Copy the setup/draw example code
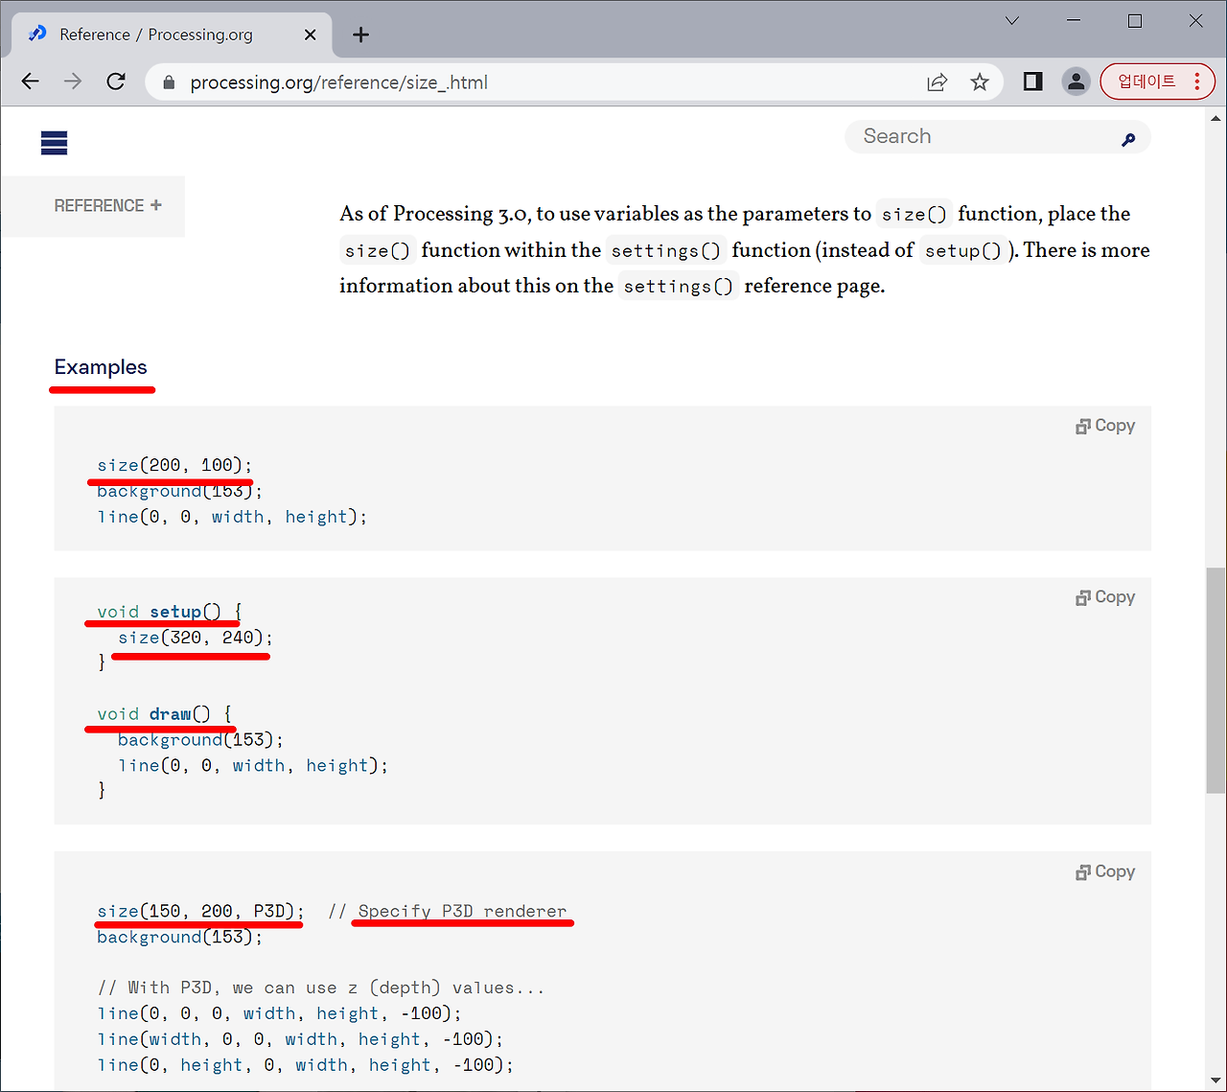The height and width of the screenshot is (1092, 1227). pos(1105,597)
